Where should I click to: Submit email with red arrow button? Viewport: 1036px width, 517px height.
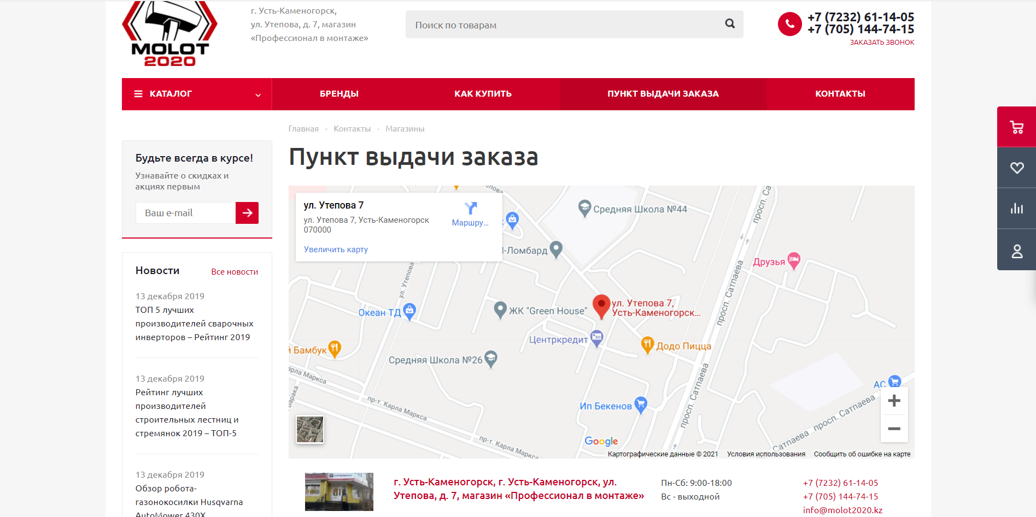coord(247,213)
